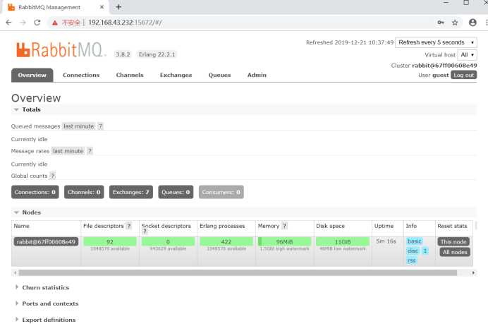Select the Overview tab
Screen dimensions: 488x324
pyautogui.click(x=32, y=75)
